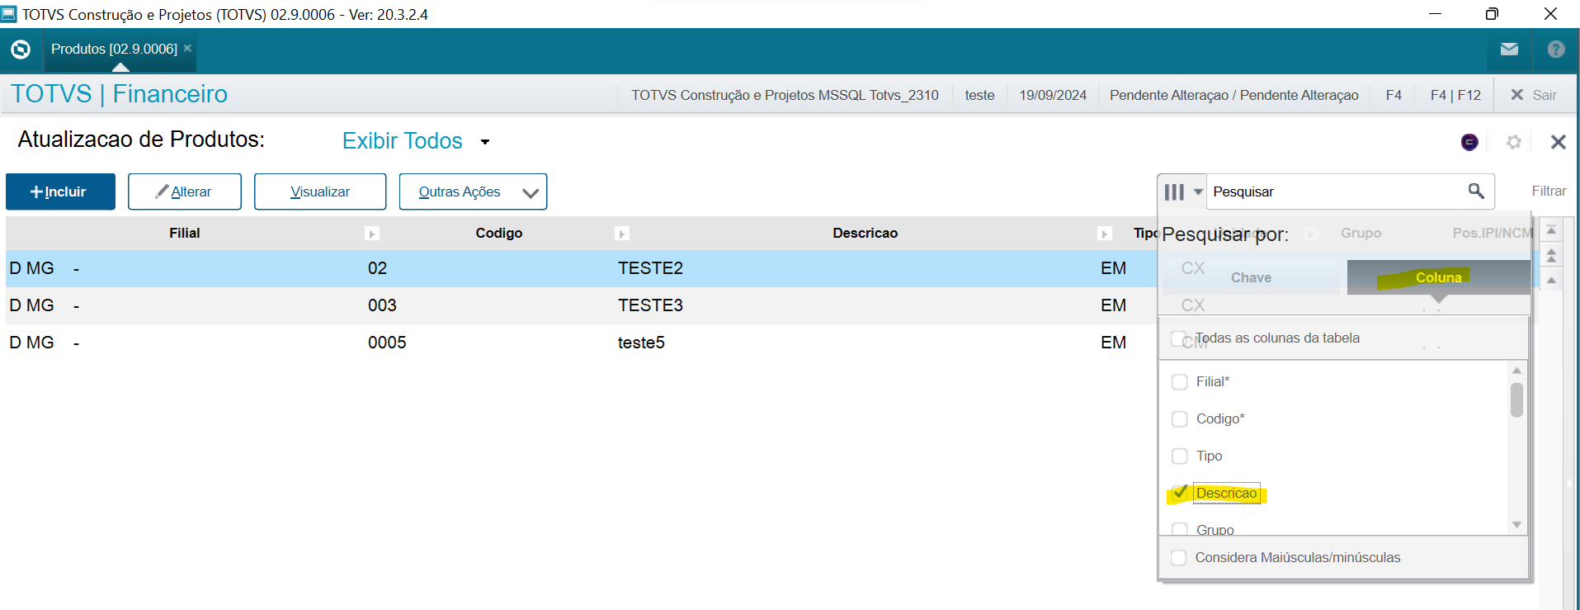Click the Descricao column header
Screen dimensions: 1580x610
(865, 234)
